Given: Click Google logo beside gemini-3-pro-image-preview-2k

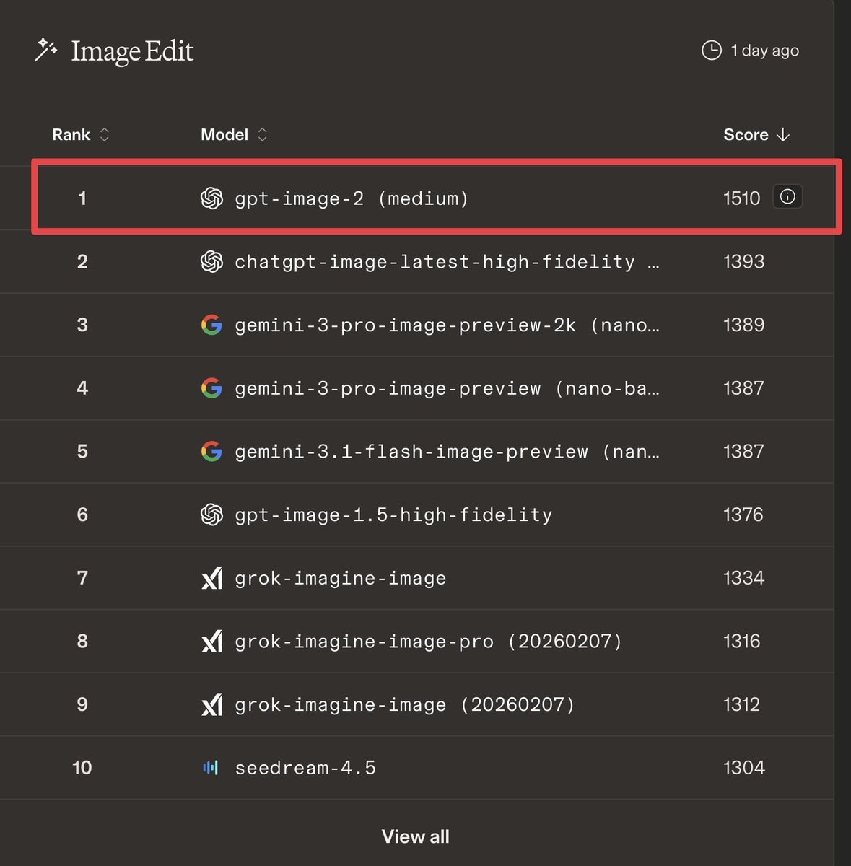Looking at the screenshot, I should click(211, 325).
